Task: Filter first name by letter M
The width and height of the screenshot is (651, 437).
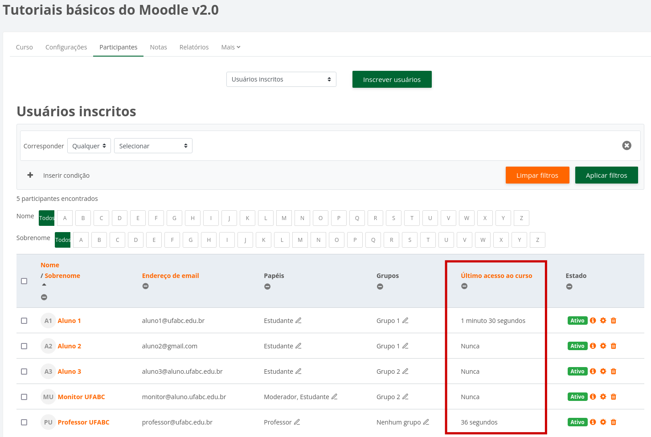Action: pos(284,218)
